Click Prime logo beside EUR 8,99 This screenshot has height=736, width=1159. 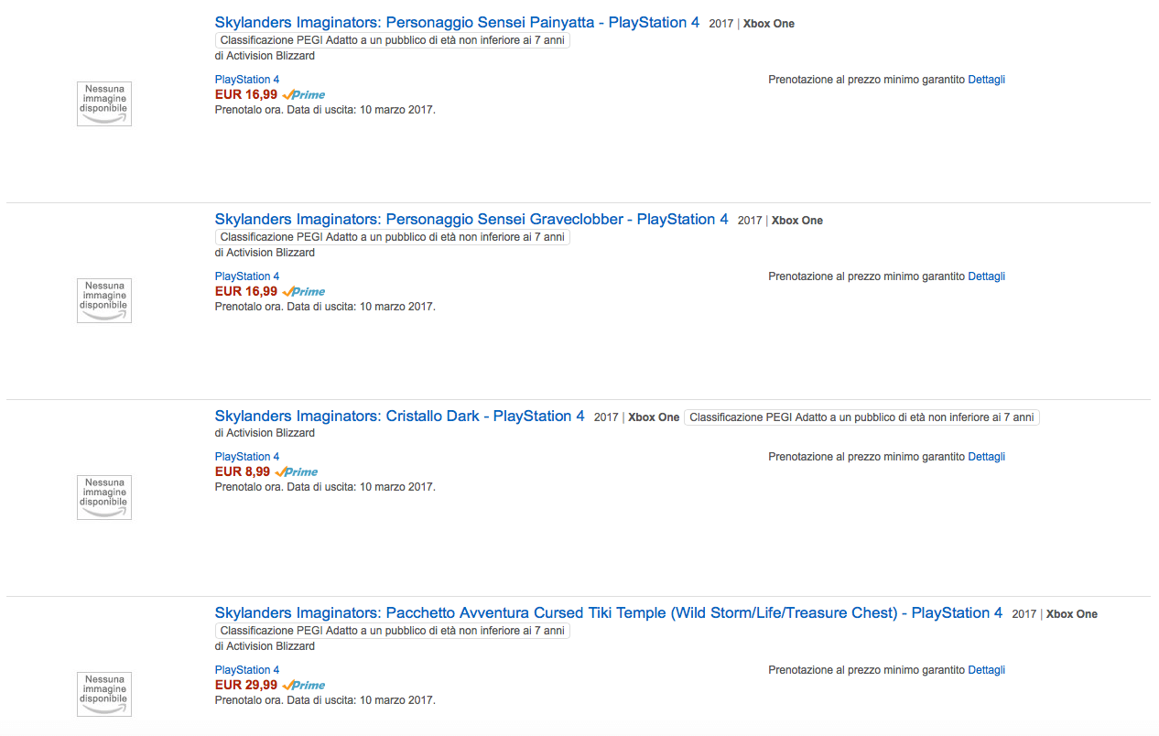(297, 472)
